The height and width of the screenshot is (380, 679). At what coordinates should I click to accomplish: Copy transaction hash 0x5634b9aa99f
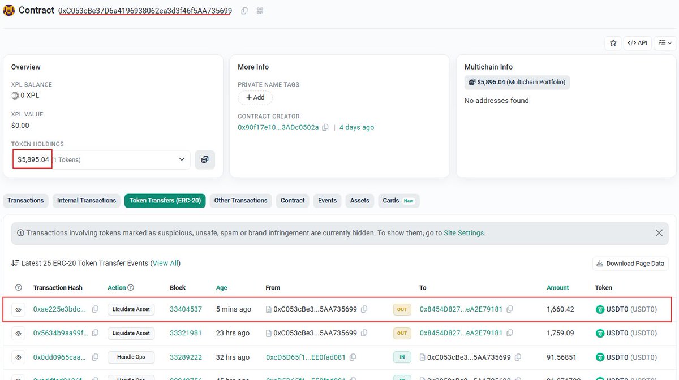[x=95, y=333]
